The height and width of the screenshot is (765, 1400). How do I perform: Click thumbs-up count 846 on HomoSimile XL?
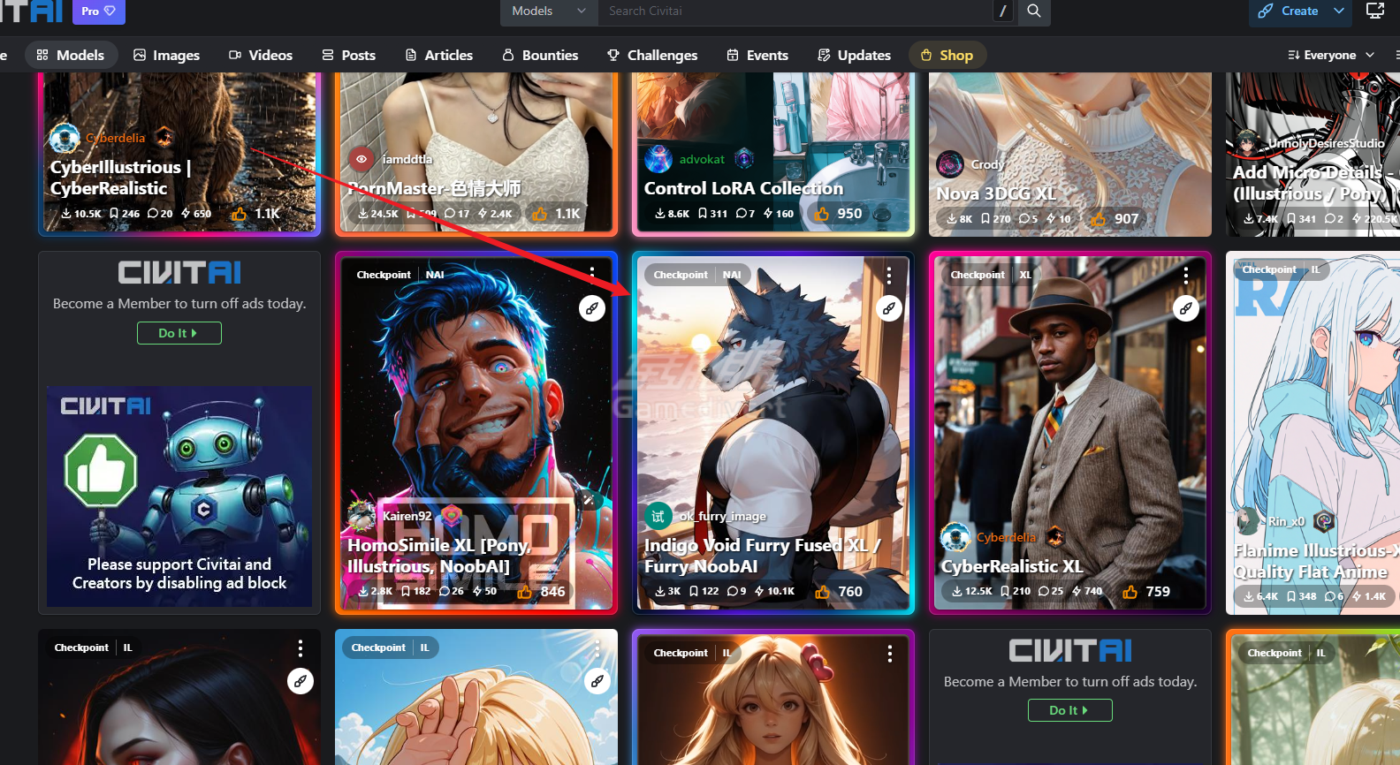click(543, 592)
